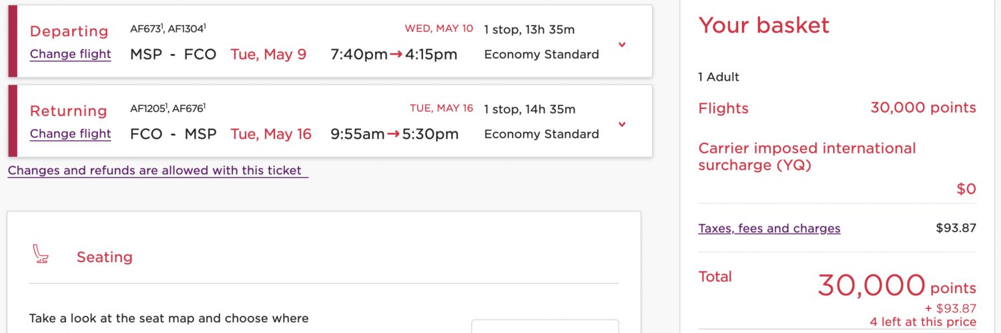1001x333 pixels.
Task: Click flight number AF673 in Departing
Action: [145, 29]
